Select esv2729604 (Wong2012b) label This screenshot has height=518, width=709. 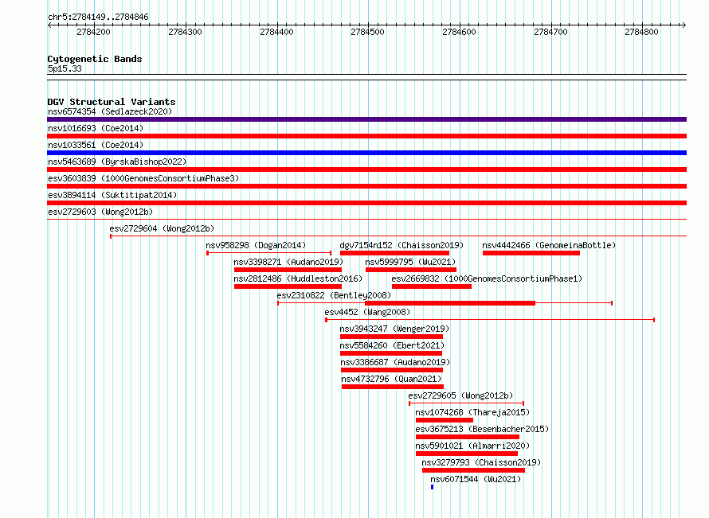(162, 228)
